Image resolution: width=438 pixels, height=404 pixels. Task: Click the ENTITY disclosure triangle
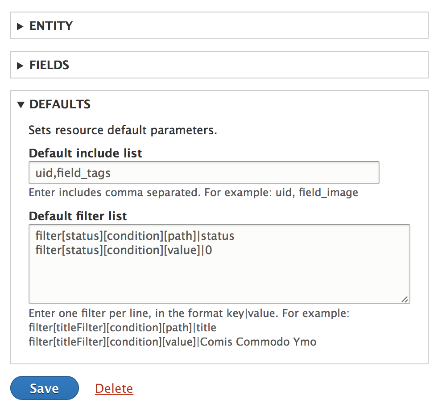click(20, 26)
